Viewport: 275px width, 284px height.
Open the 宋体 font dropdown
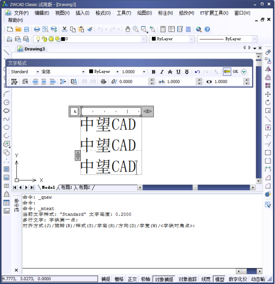(x=83, y=72)
